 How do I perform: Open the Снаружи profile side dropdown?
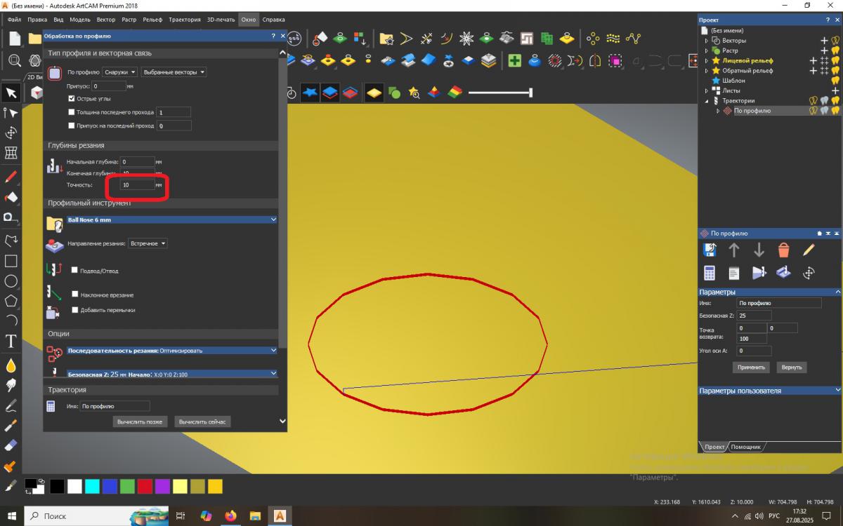(x=119, y=72)
